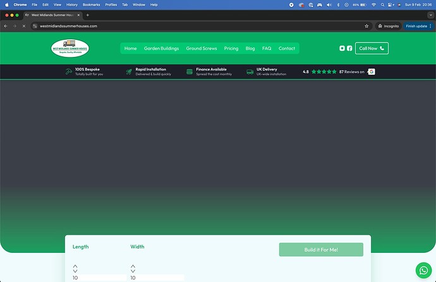Open the game controller menu bar icon

320,4
